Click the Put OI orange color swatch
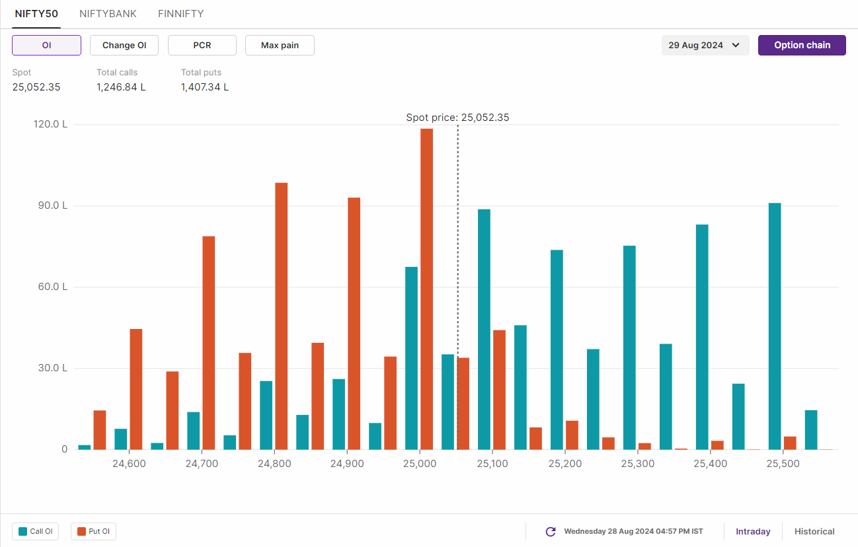This screenshot has width=858, height=547. coord(81,532)
